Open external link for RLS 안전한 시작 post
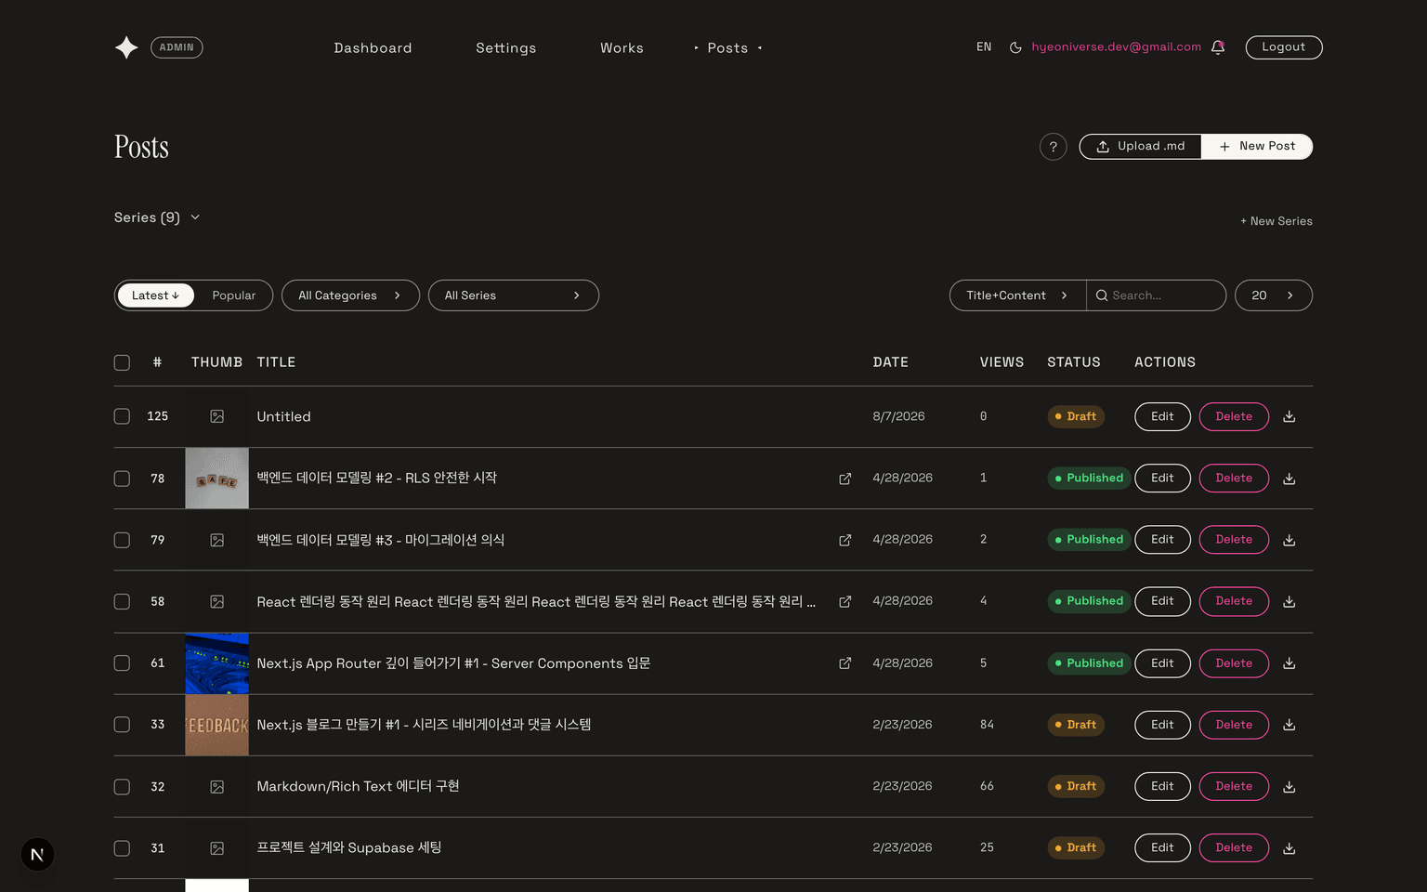 coord(845,479)
